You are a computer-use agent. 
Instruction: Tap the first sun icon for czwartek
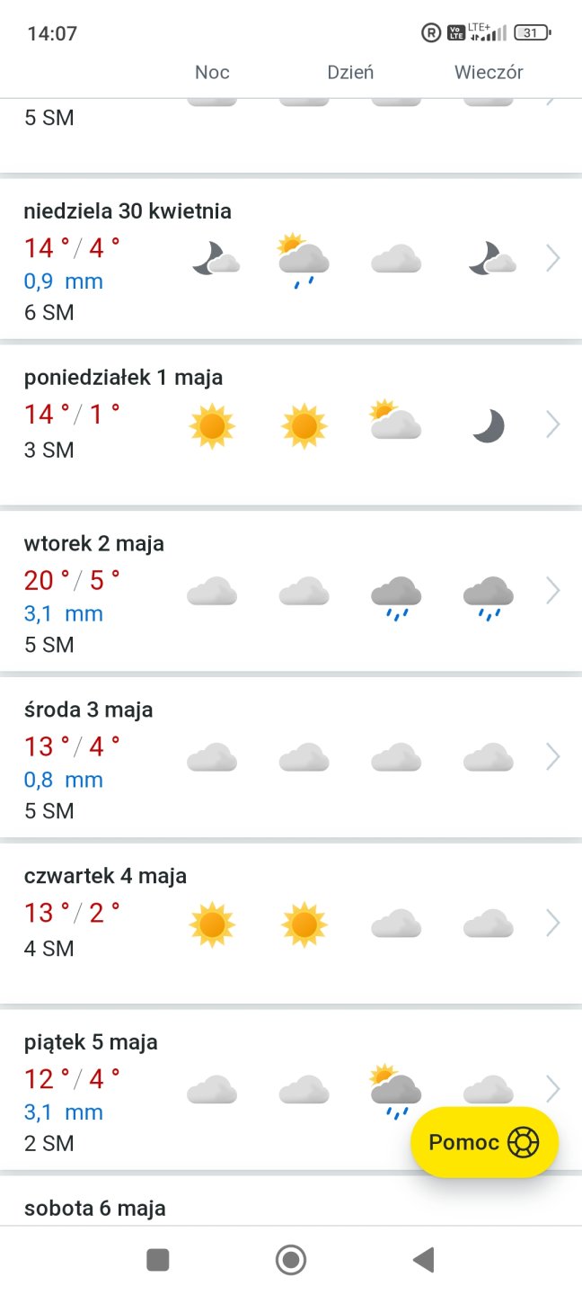[212, 924]
